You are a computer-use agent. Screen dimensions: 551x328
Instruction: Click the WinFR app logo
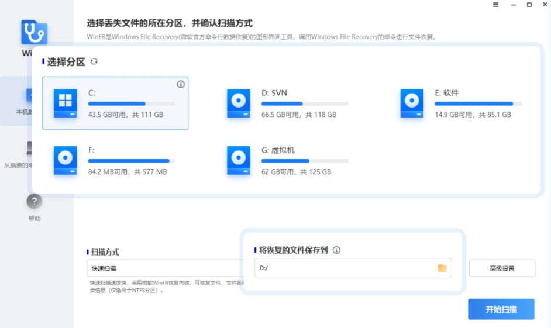pos(34,33)
